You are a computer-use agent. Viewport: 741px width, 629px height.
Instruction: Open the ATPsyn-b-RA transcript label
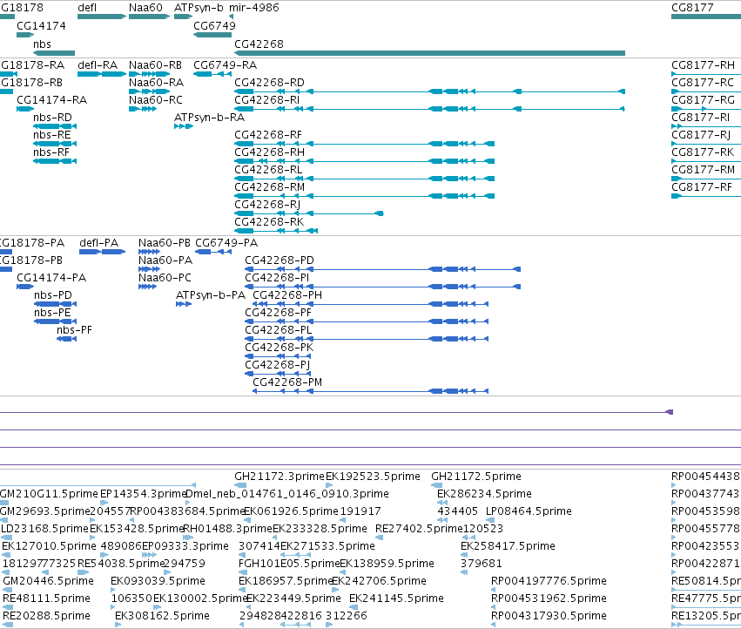pos(209,118)
